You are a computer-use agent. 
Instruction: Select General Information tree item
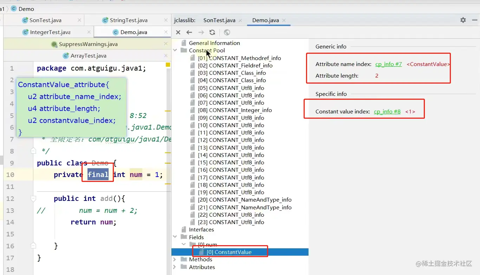point(214,43)
